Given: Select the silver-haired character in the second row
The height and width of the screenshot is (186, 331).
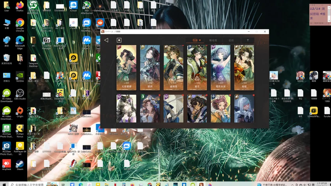Looking at the screenshot, I should click(244, 108).
